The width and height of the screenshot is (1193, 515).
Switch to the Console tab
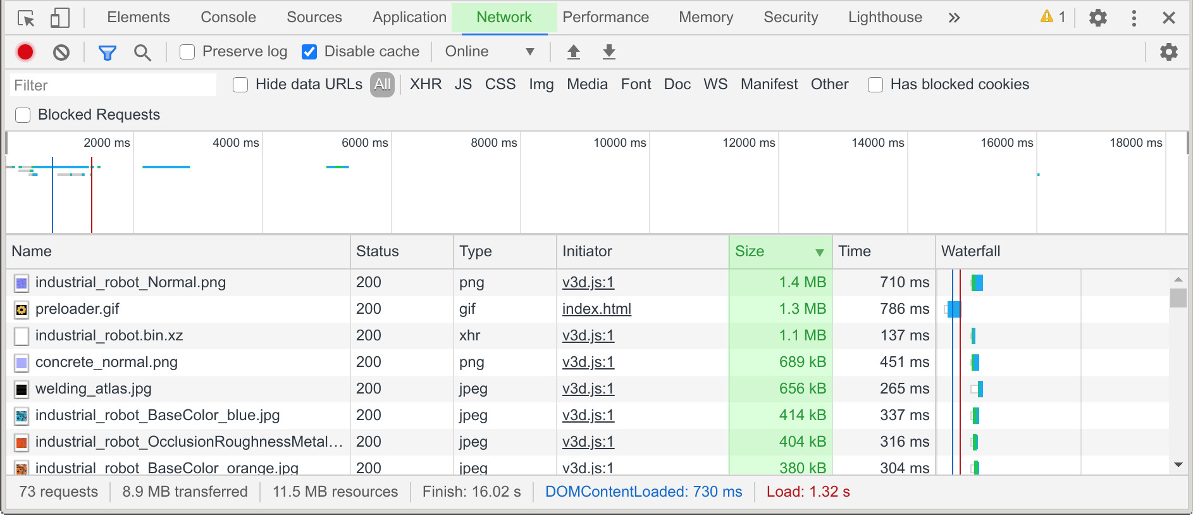click(228, 17)
